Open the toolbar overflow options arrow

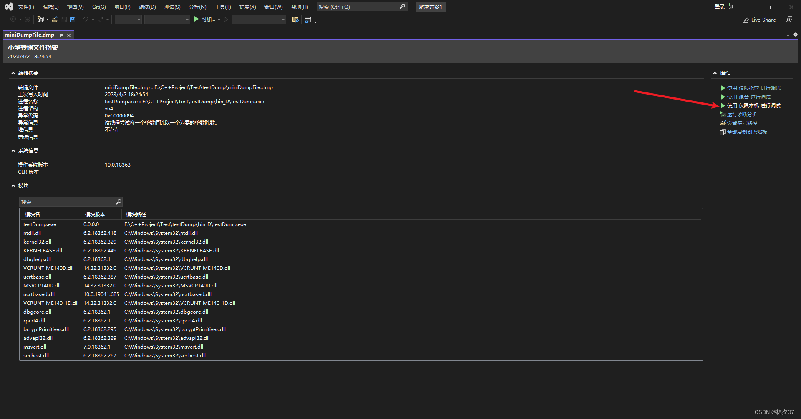315,21
